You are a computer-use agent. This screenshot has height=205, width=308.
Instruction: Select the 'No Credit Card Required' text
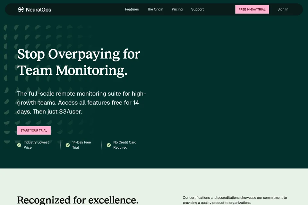[125, 145]
